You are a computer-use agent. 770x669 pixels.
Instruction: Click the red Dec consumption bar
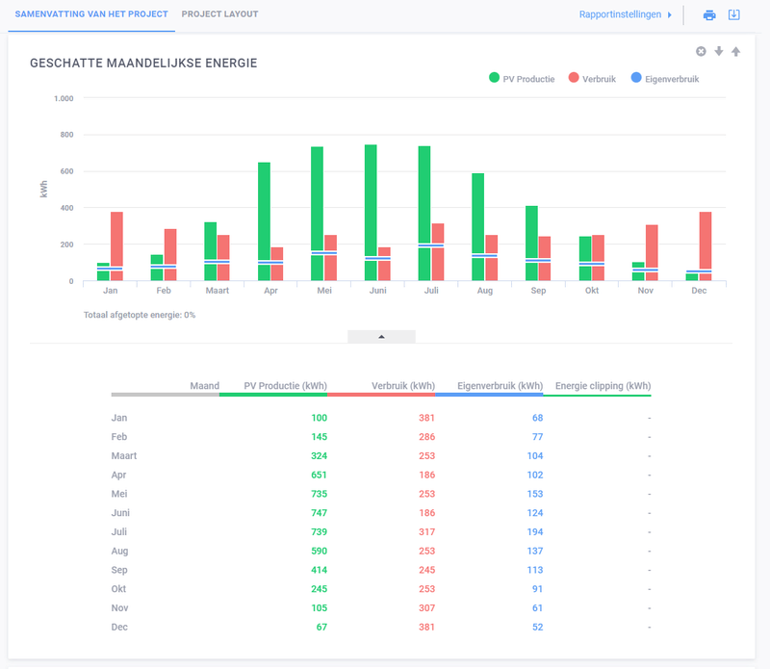click(x=705, y=241)
